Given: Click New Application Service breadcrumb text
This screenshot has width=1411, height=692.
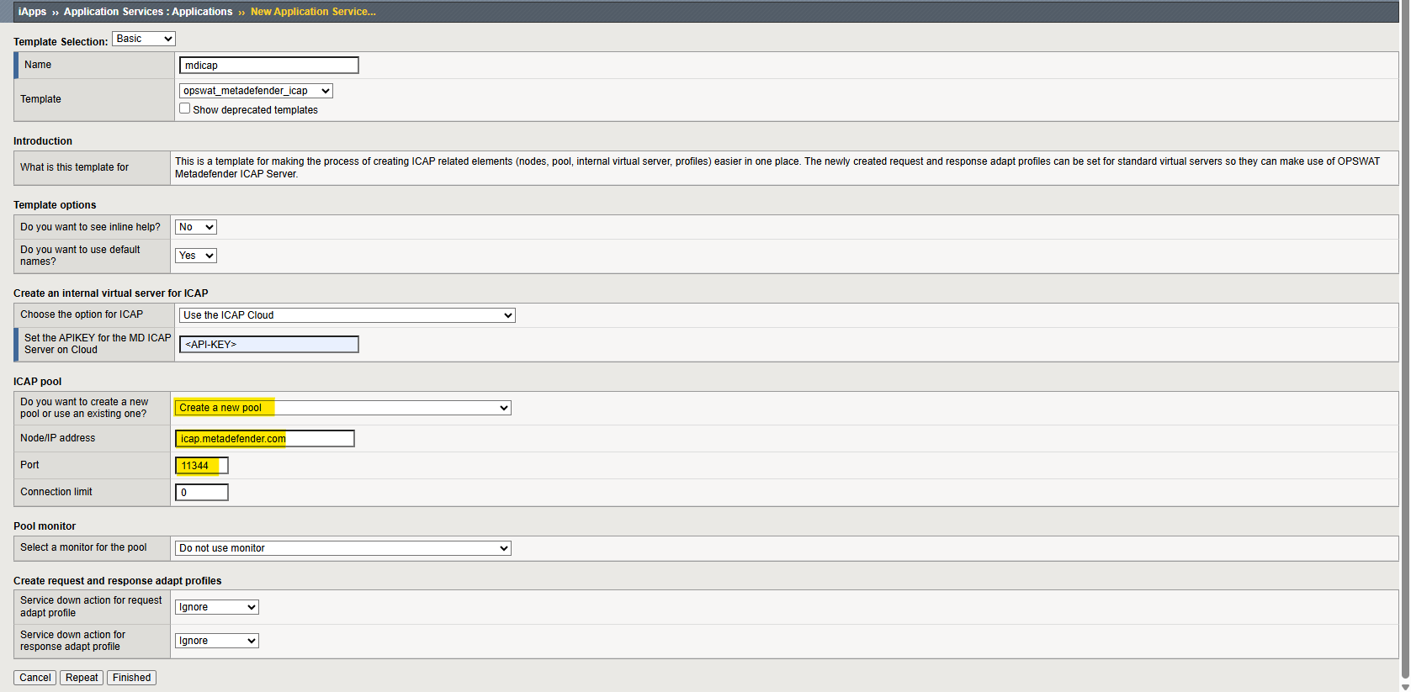Looking at the screenshot, I should [313, 12].
